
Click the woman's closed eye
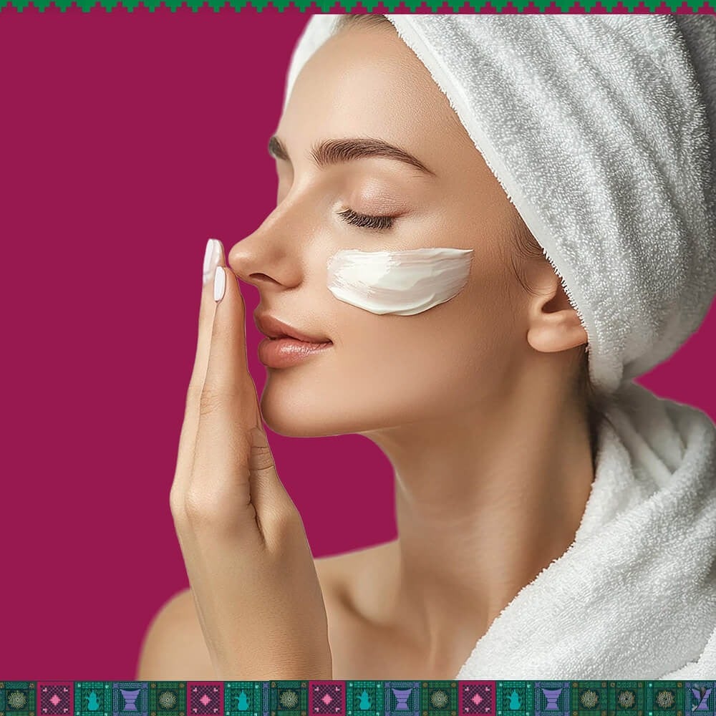(x=365, y=218)
